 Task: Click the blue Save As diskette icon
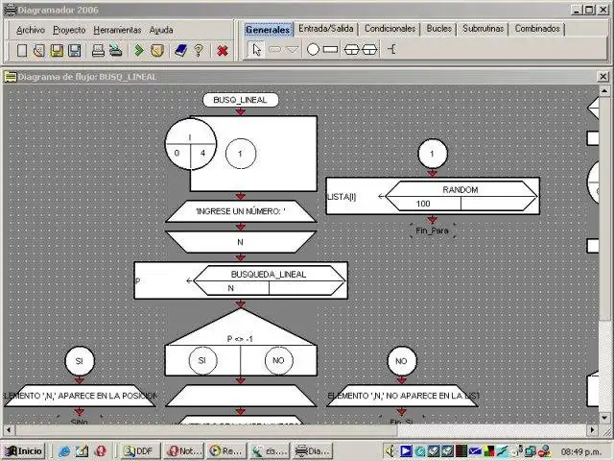[x=75, y=51]
